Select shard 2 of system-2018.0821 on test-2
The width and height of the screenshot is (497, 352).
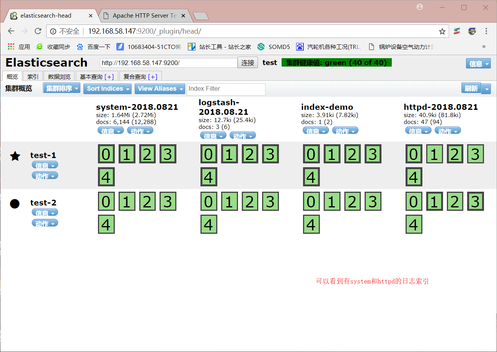(x=147, y=201)
